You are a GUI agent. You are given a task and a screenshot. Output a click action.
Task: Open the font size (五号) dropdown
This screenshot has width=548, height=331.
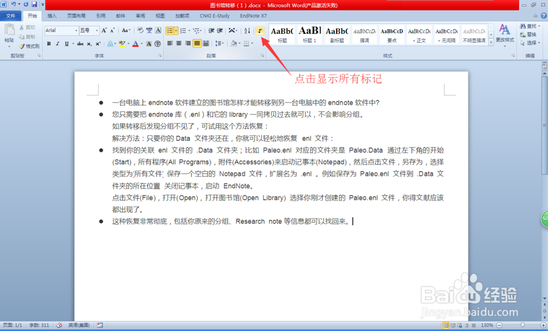pos(97,31)
